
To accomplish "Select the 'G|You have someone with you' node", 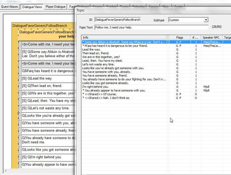I will [48, 123].
